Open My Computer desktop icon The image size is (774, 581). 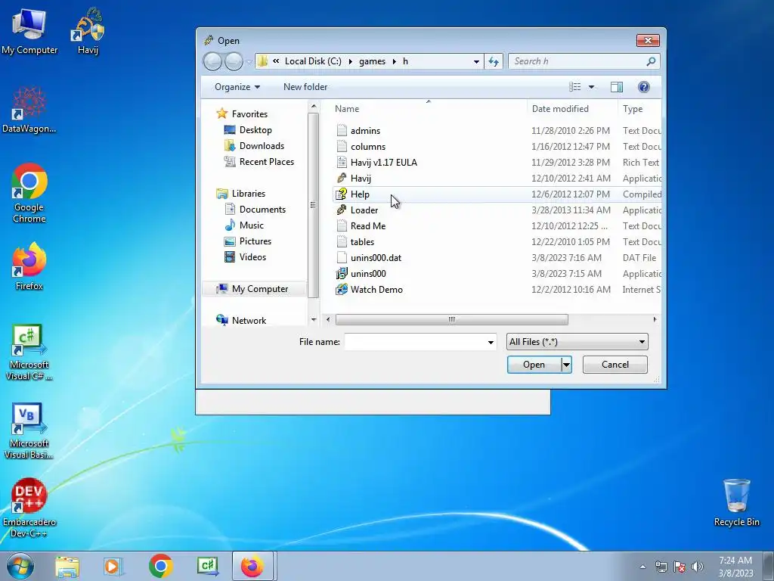pyautogui.click(x=29, y=32)
